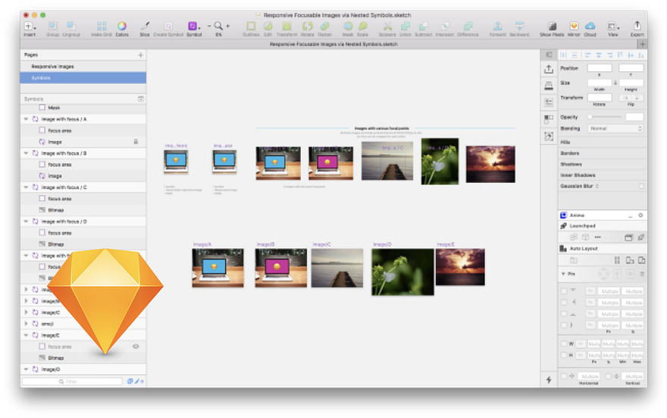Screen dimensions: 667x418
Task: Add a new page with plus button
Action: (140, 55)
